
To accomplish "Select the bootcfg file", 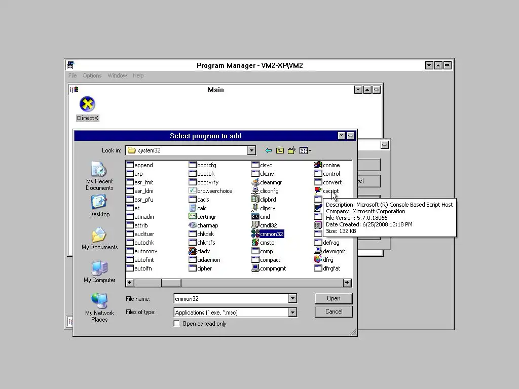I will pyautogui.click(x=203, y=165).
